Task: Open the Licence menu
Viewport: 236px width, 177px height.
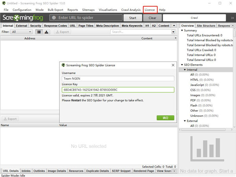Action: [149, 9]
